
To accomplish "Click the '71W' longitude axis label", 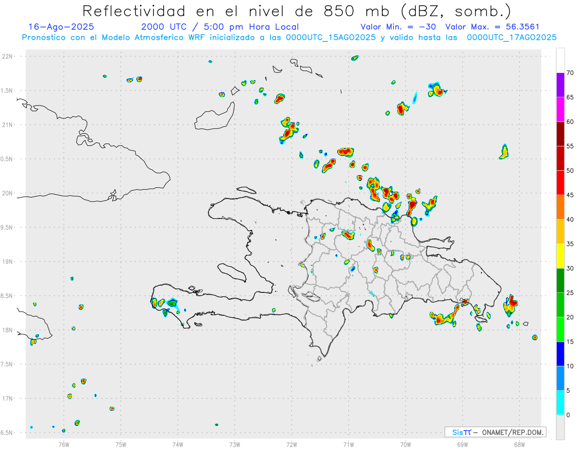I will [348, 444].
